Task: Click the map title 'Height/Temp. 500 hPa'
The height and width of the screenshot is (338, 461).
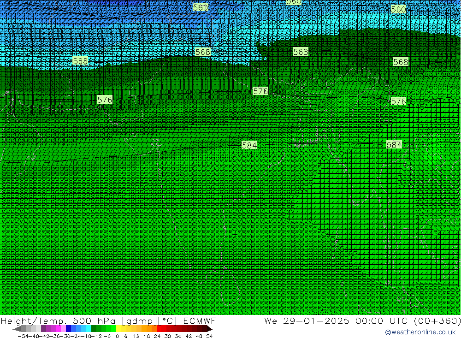Action: (58, 320)
